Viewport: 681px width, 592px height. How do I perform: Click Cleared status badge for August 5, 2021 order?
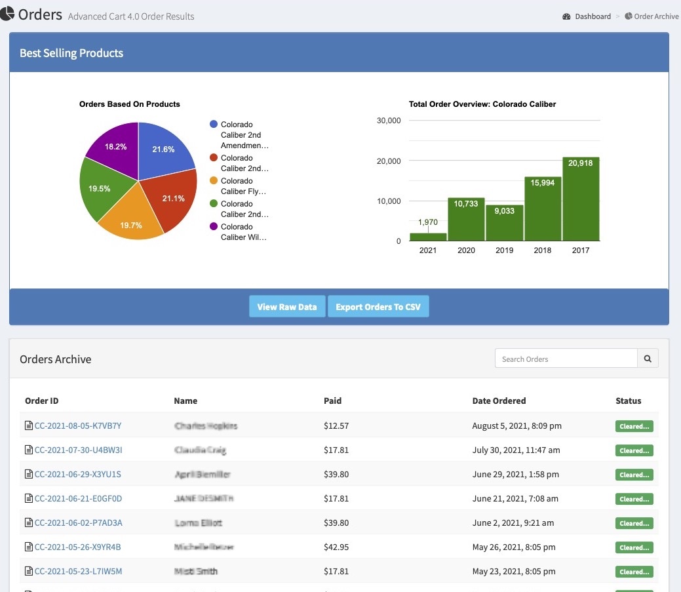pyautogui.click(x=634, y=426)
